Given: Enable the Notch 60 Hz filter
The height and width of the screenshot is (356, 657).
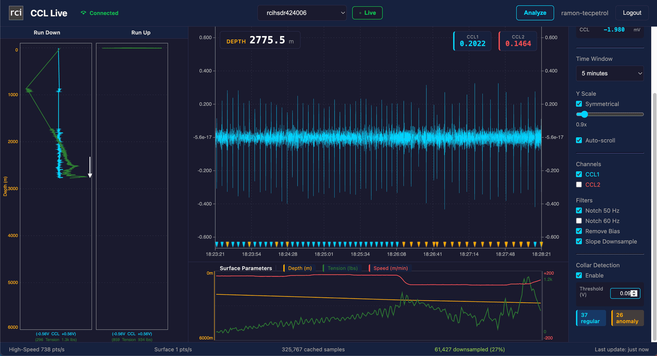Looking at the screenshot, I should tap(579, 221).
